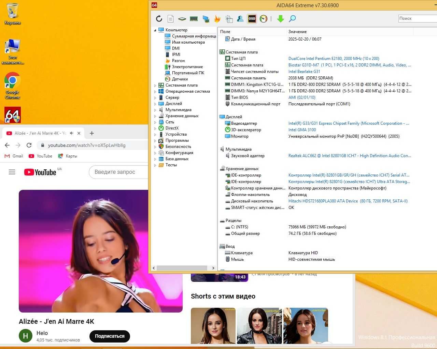This screenshot has height=349, width=437.
Task: Open the Intel Bearlake G31 chipset link
Action: (304, 72)
